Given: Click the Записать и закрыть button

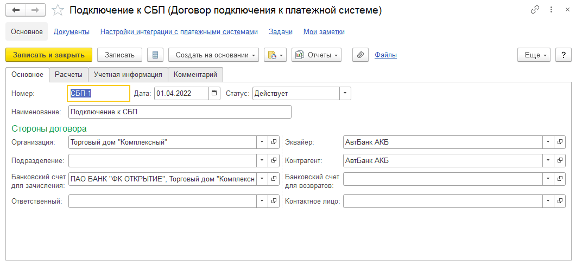Looking at the screenshot, I should click(x=49, y=55).
